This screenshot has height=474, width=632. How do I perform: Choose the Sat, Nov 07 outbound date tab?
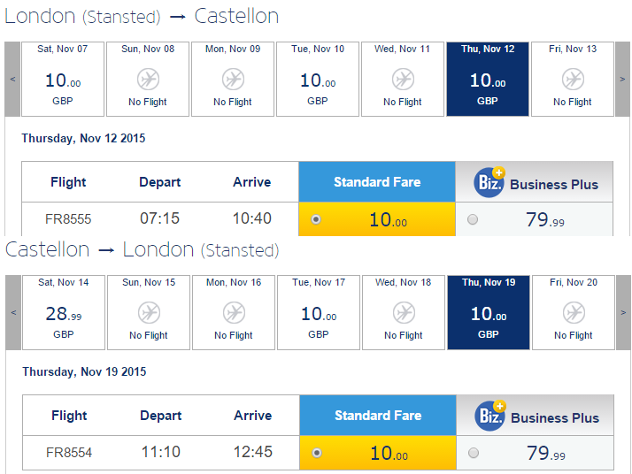point(63,79)
